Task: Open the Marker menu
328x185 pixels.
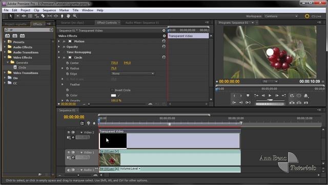Action: click(x=64, y=10)
